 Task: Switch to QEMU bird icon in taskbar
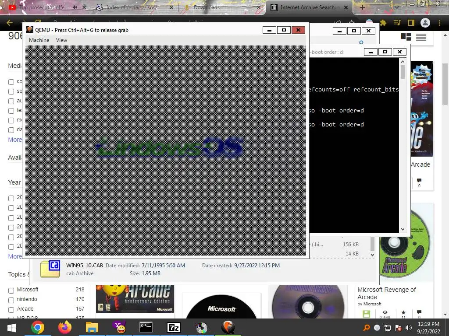(228, 327)
